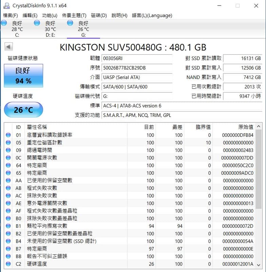Image resolution: width=266 pixels, height=272 pixels.
Task: Select the 重定位磁區計數 attribute row
Action: [x=45, y=143]
